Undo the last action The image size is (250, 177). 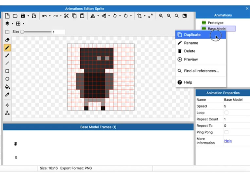[45, 16]
